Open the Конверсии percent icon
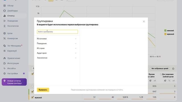The width and height of the screenshot is (182, 102). pos(5,39)
